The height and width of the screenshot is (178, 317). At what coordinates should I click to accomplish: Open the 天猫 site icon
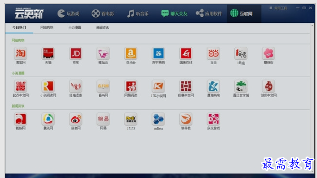[48, 53]
